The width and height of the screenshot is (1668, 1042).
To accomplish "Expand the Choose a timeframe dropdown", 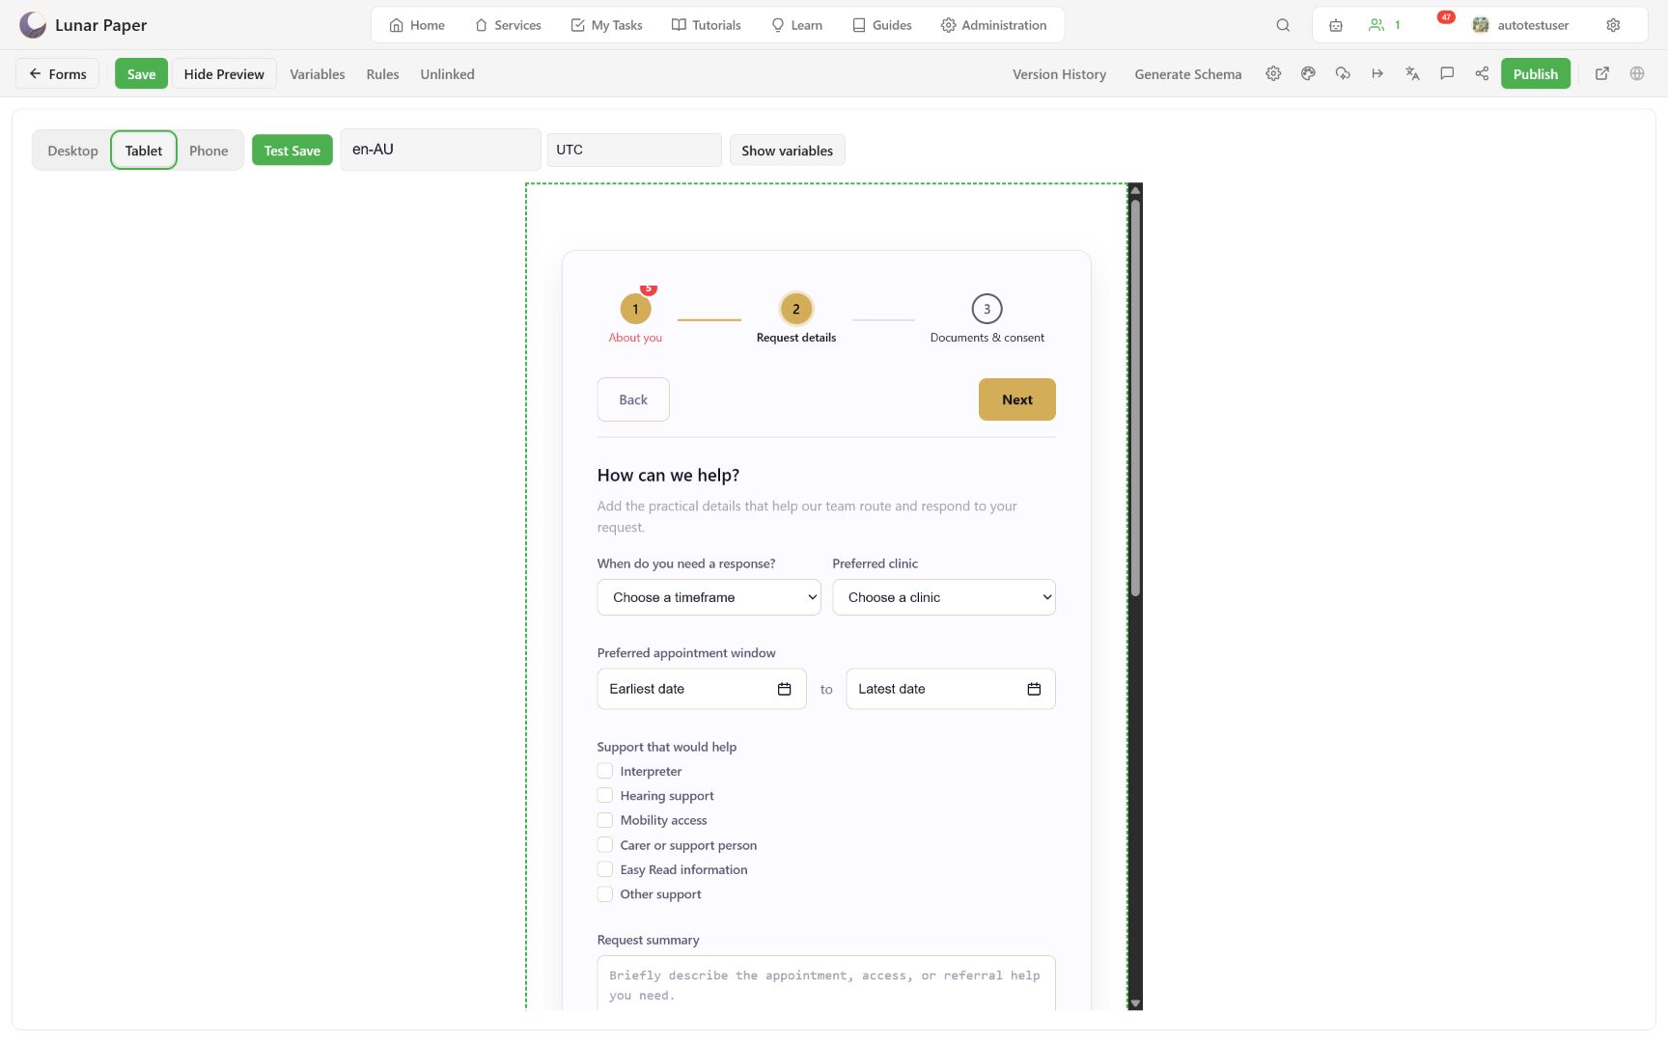I will [x=709, y=597].
